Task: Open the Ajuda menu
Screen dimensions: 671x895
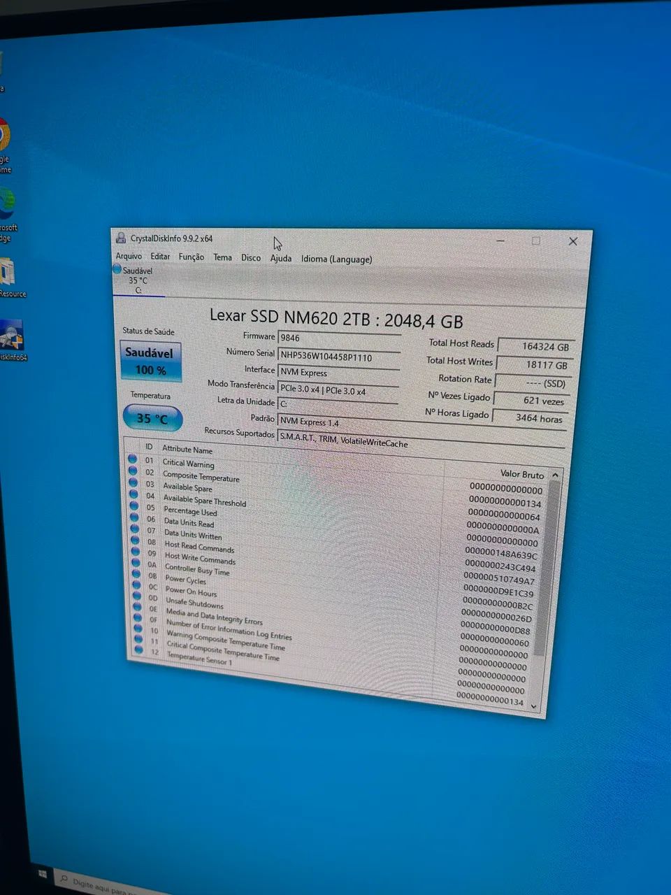Action: pyautogui.click(x=281, y=258)
